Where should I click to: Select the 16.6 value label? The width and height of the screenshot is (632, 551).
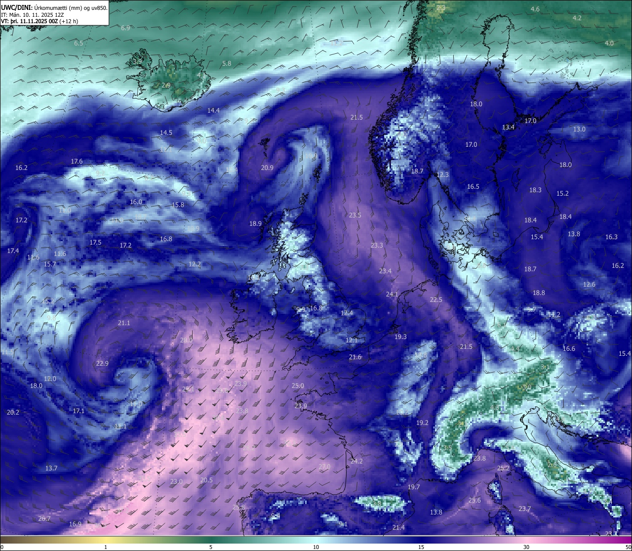click(569, 349)
